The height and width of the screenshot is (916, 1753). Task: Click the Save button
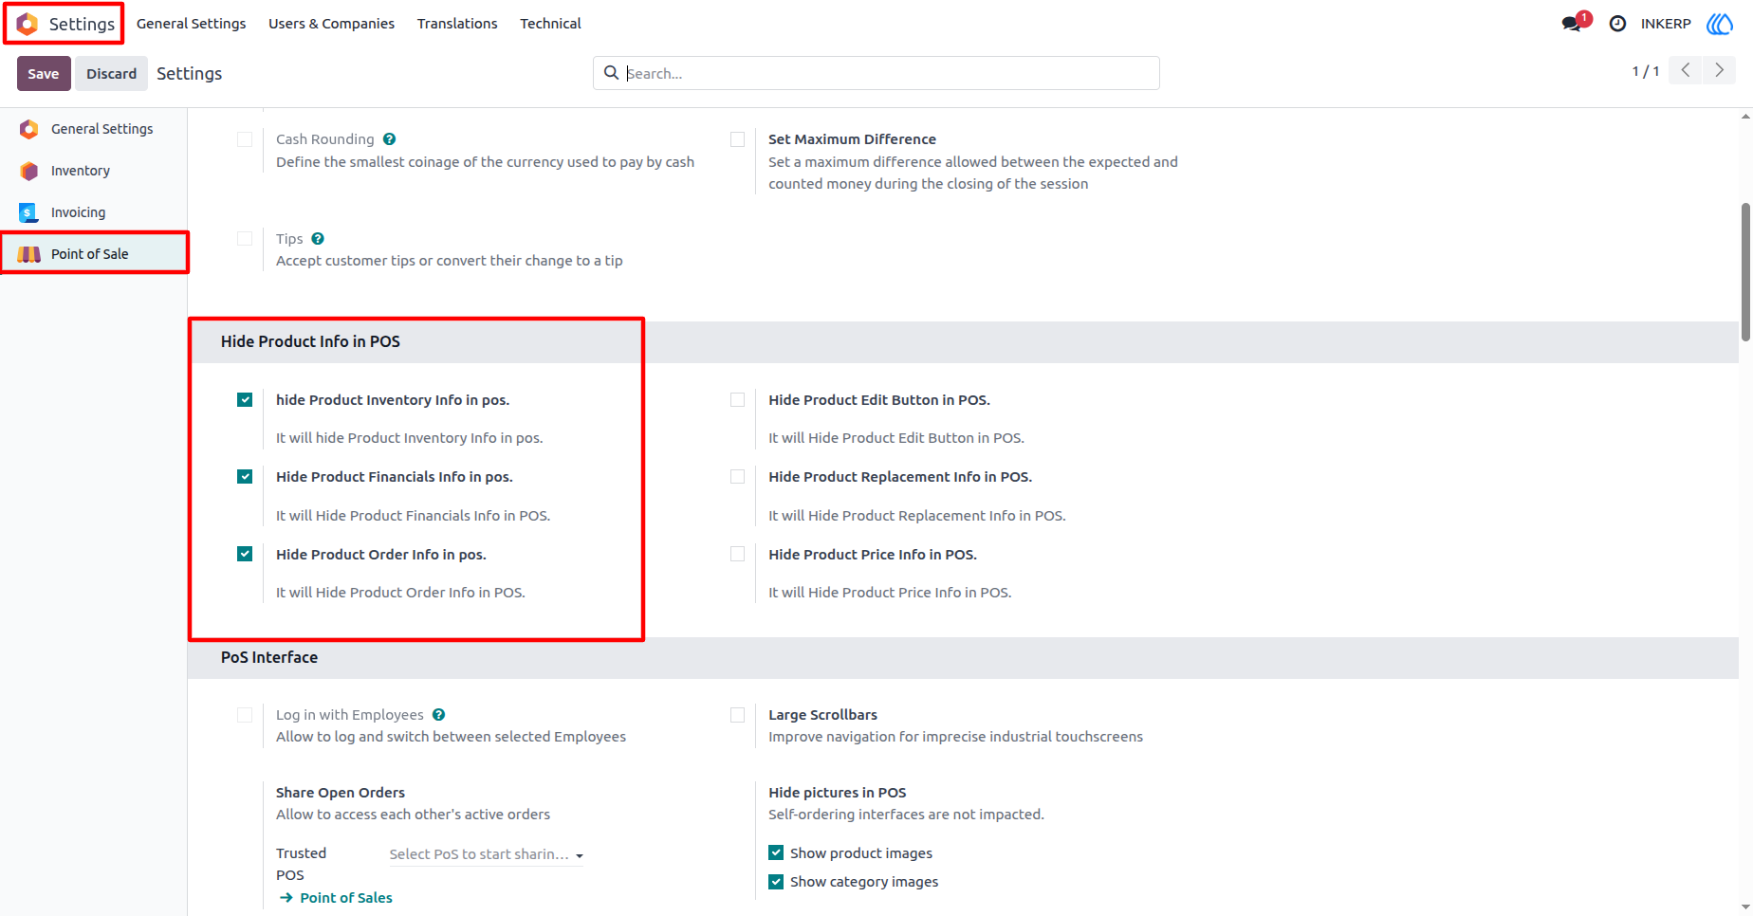(x=44, y=74)
